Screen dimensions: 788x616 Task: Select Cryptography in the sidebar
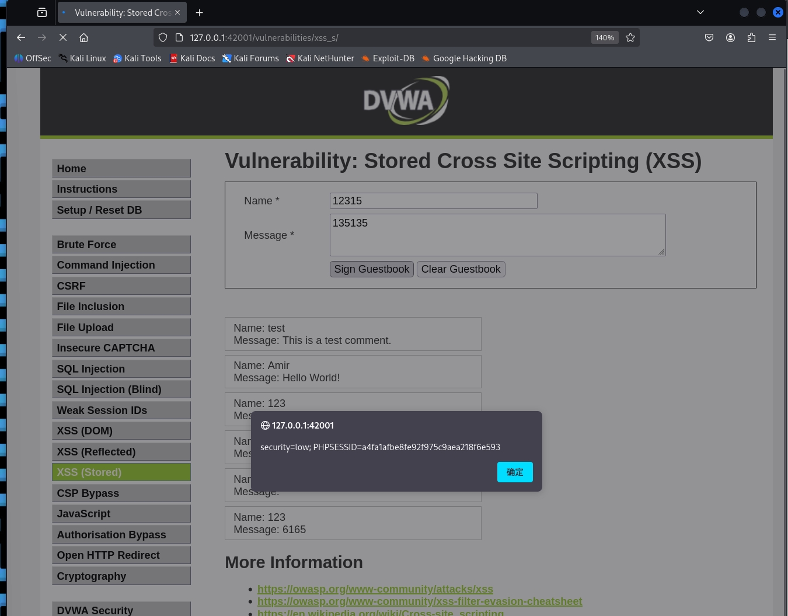point(121,576)
